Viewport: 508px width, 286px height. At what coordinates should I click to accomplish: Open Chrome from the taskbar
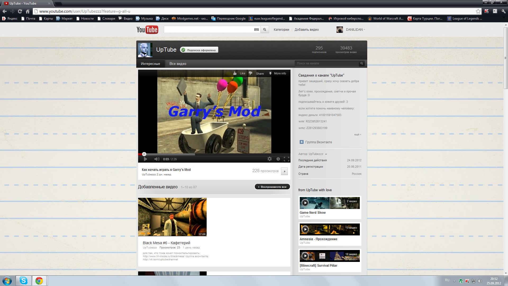tap(39, 281)
